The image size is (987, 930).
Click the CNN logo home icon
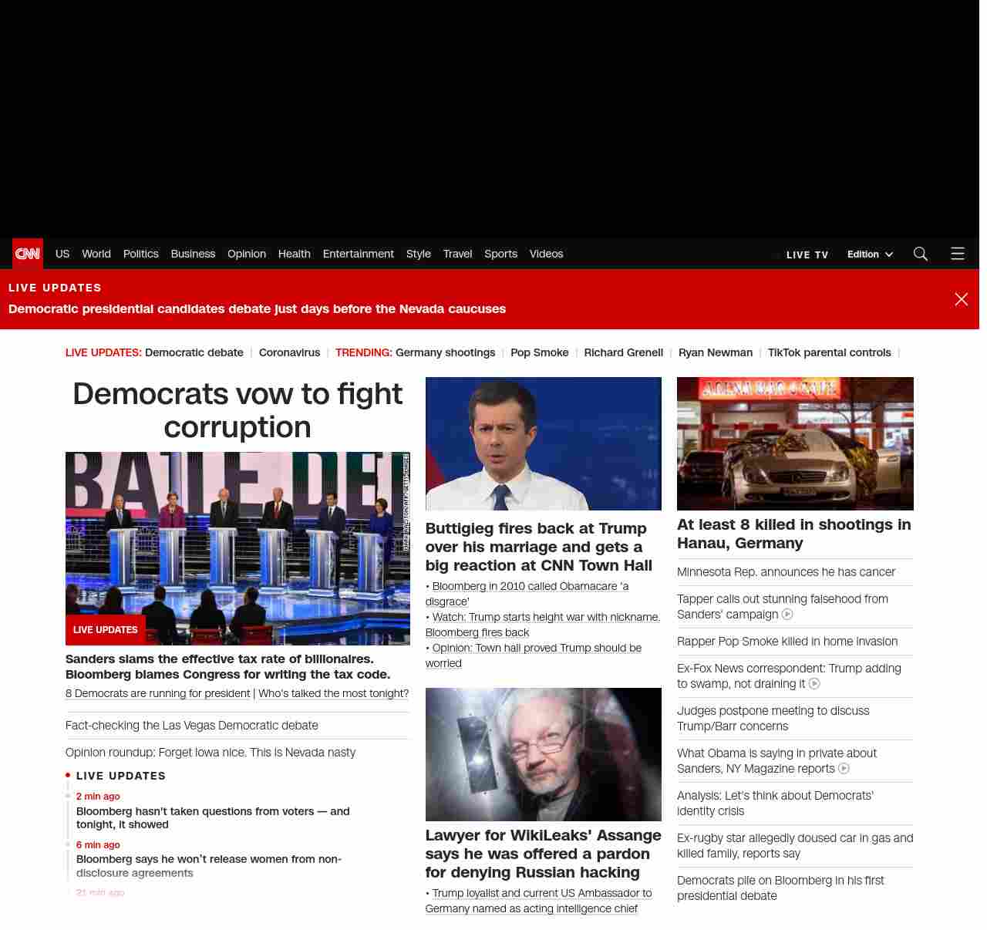coord(28,254)
